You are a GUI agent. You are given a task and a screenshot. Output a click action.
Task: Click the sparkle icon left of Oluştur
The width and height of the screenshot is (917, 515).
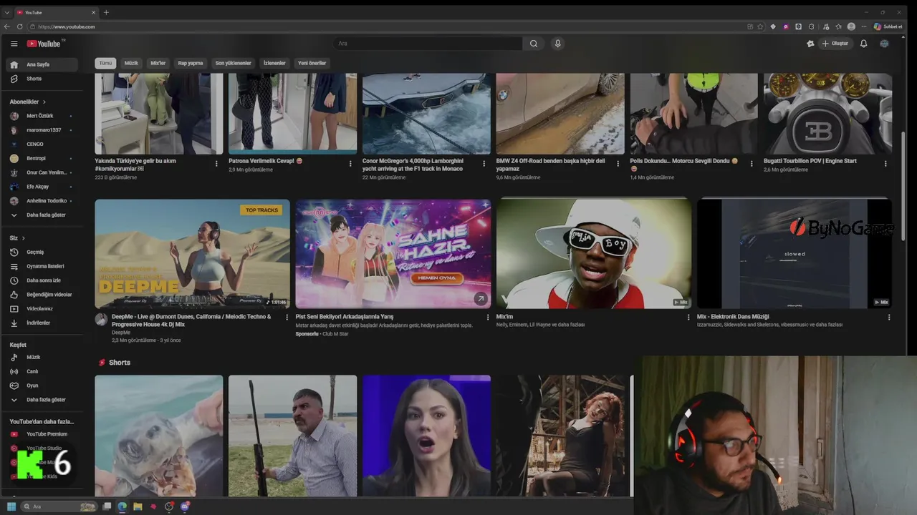click(810, 44)
